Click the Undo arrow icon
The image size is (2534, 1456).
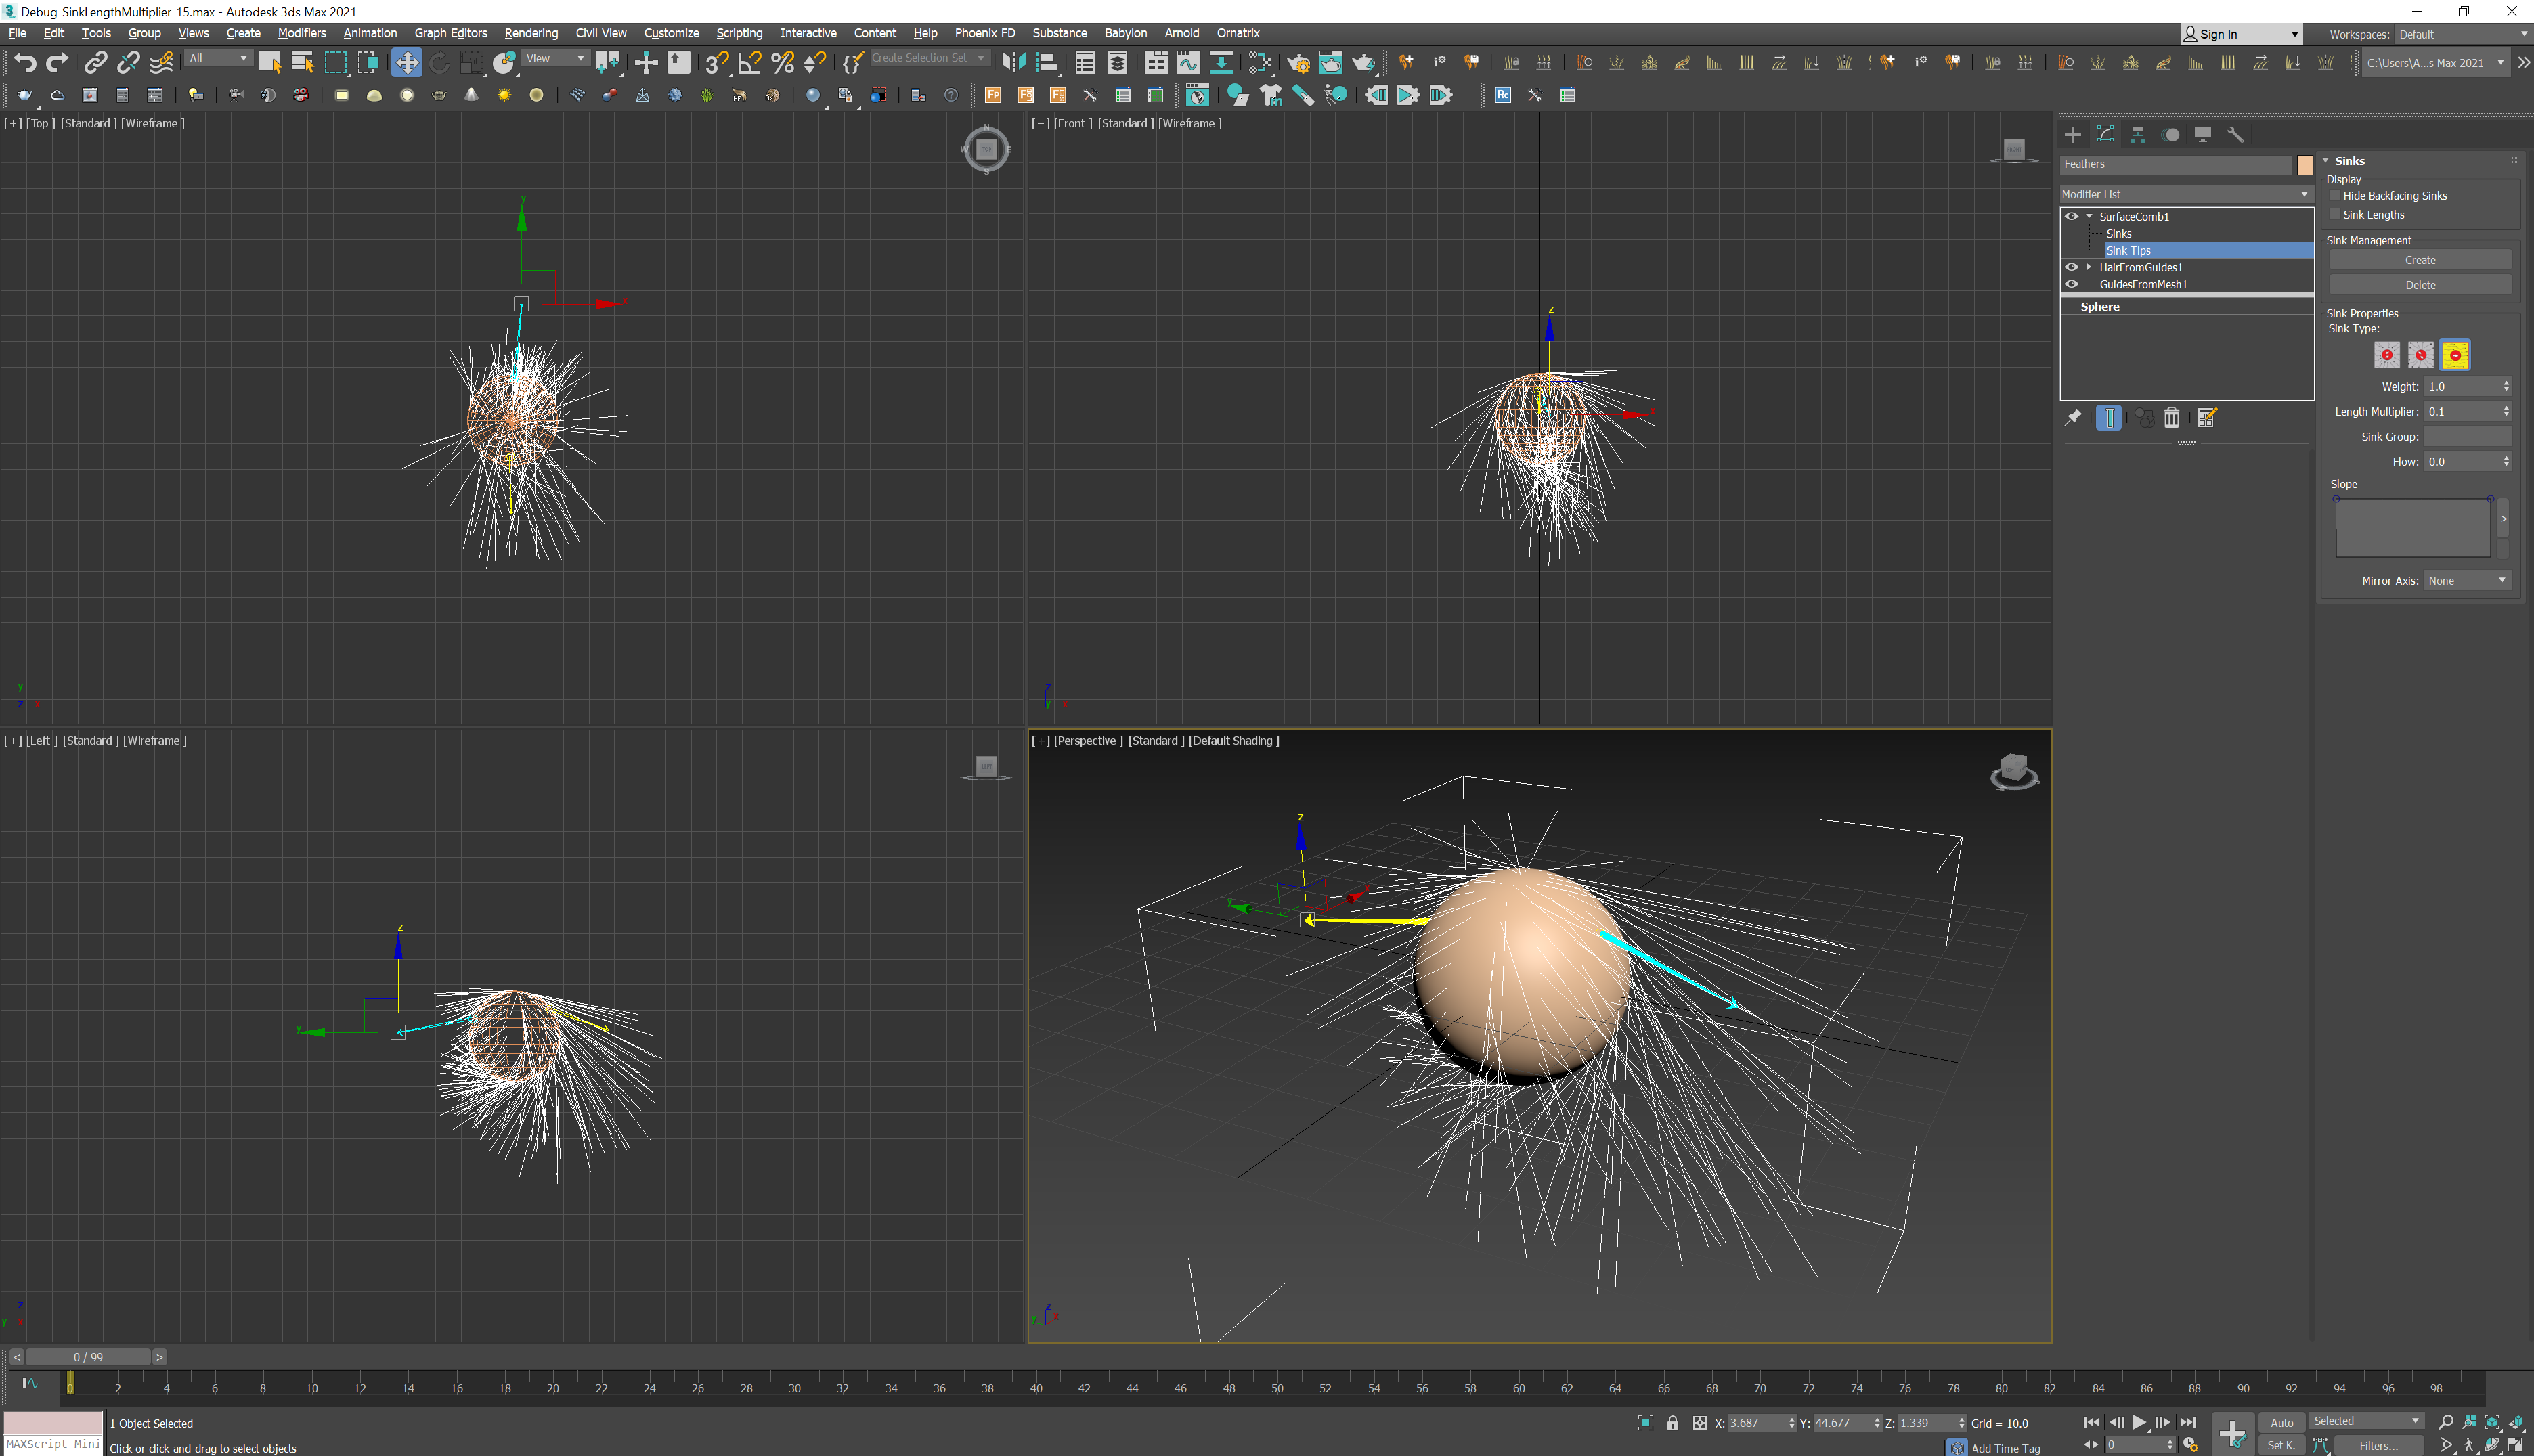click(25, 63)
